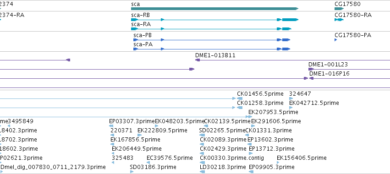Select LD30218.3prime EST label
The width and height of the screenshot is (390, 174).
point(223,167)
